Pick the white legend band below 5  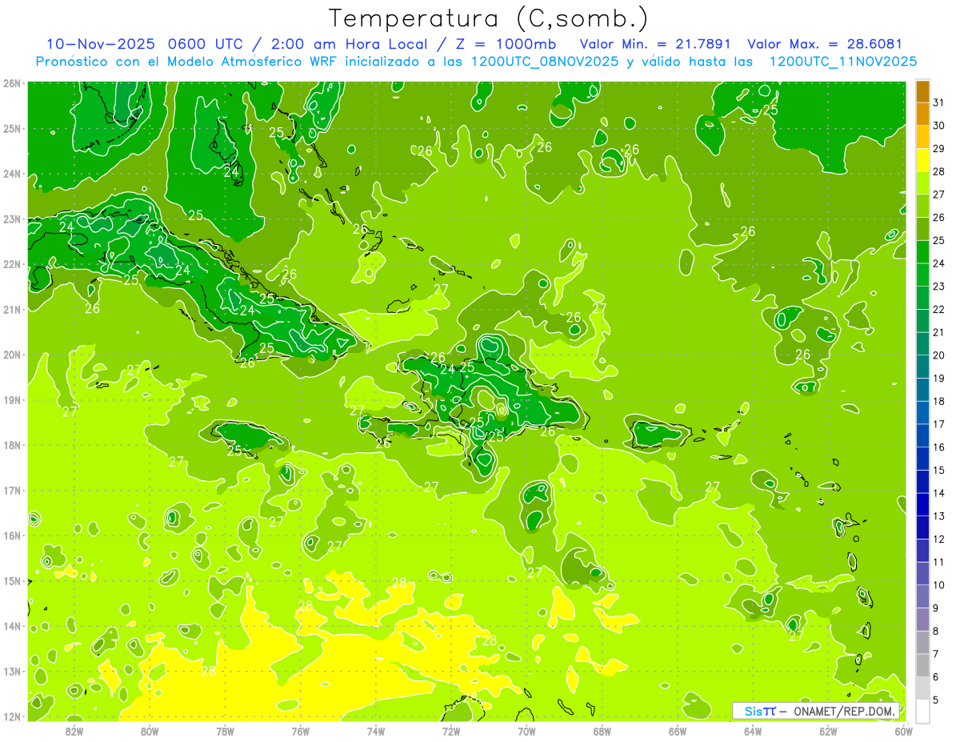(922, 711)
